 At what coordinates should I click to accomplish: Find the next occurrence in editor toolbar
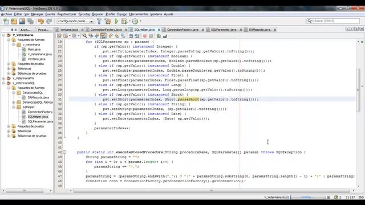(97, 36)
